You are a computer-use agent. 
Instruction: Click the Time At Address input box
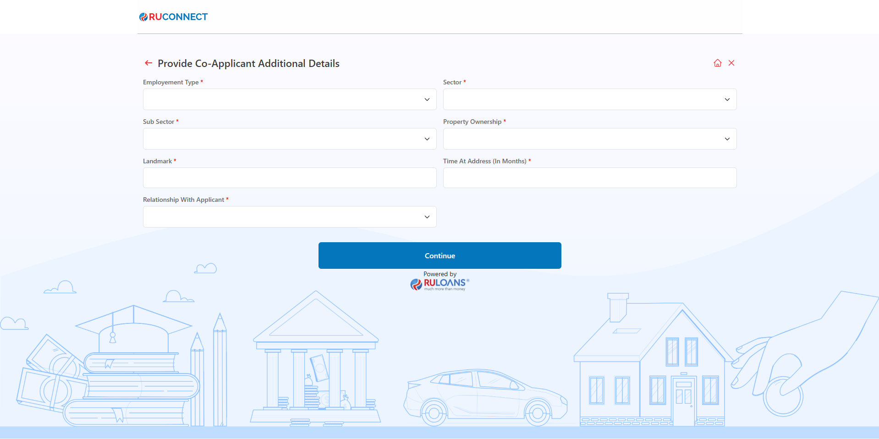click(x=589, y=178)
